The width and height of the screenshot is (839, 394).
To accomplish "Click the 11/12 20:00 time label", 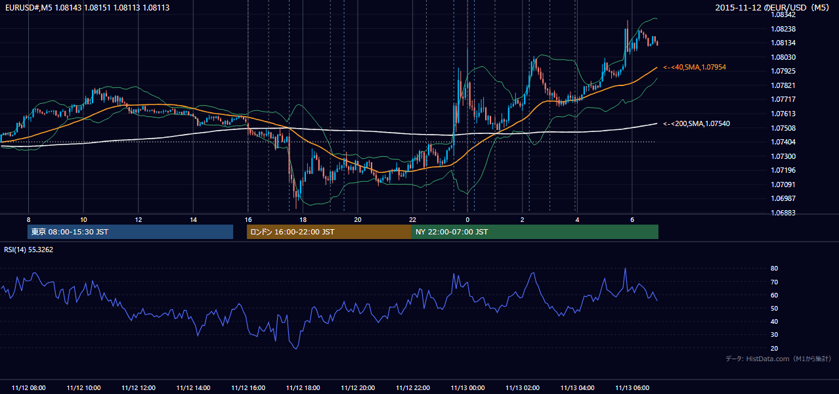I will pos(358,388).
